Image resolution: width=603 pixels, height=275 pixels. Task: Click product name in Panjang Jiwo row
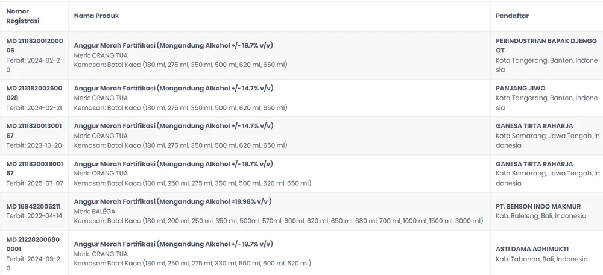pos(174,89)
